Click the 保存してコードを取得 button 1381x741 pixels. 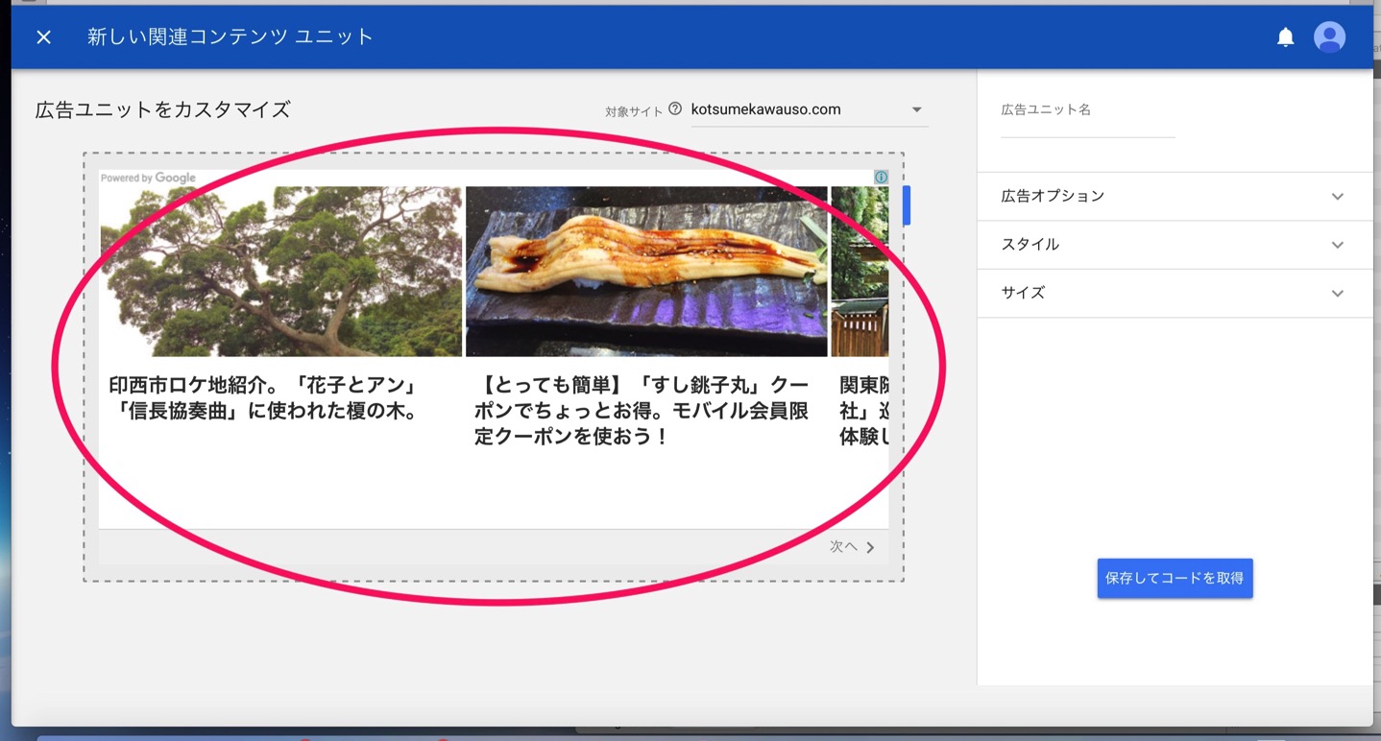click(1175, 578)
